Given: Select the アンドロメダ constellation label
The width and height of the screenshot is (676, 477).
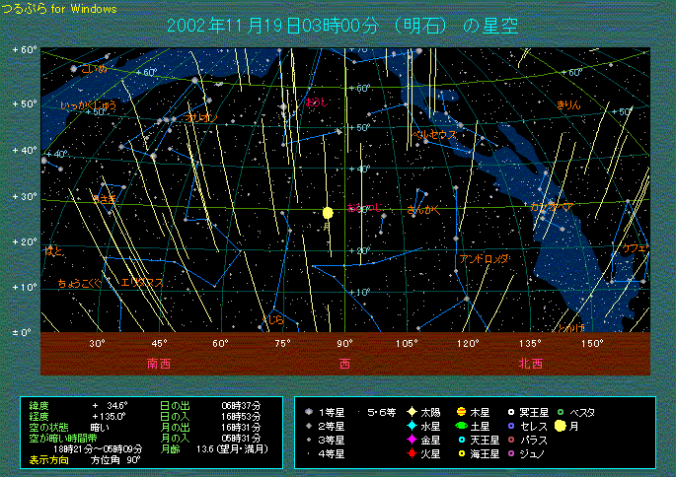Looking at the screenshot, I should point(485,259).
